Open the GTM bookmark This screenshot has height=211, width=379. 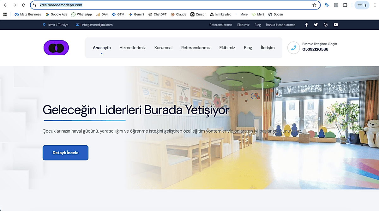pyautogui.click(x=118, y=14)
